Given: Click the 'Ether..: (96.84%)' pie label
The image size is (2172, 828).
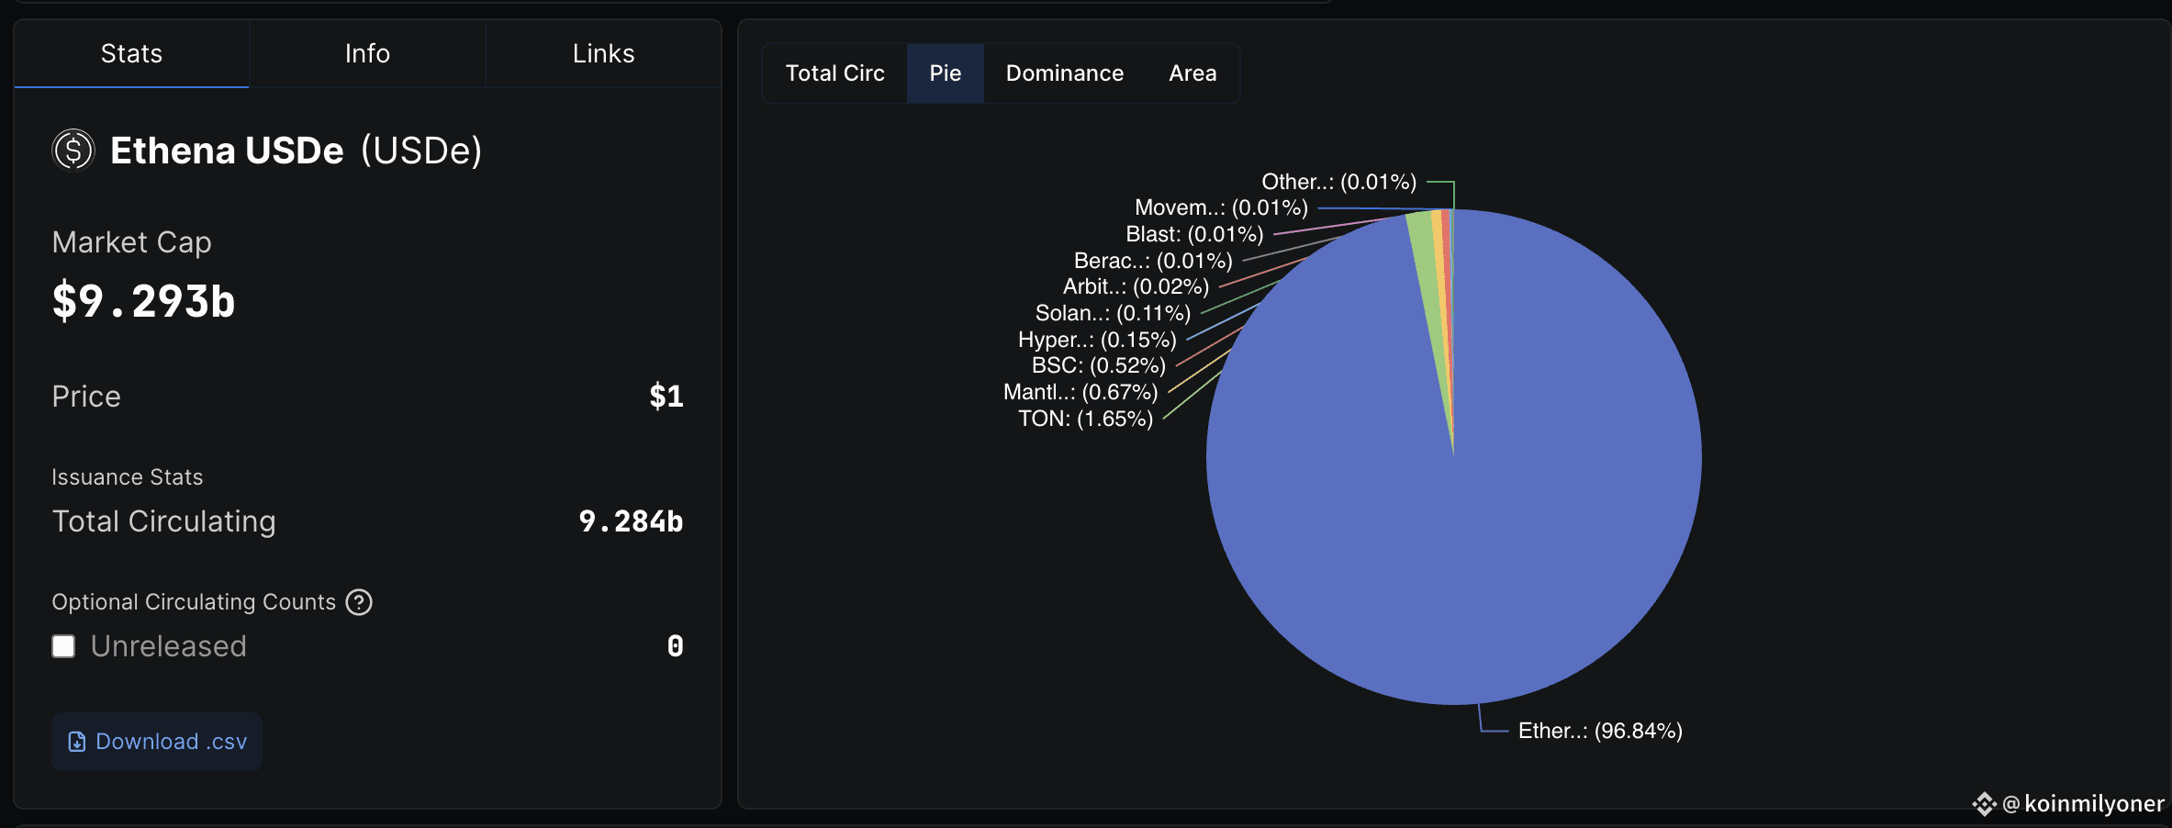Looking at the screenshot, I should point(1600,731).
